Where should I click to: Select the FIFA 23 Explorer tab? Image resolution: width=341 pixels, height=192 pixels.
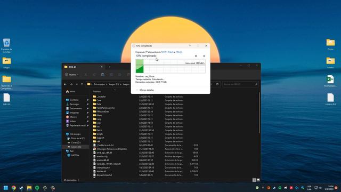[84, 67]
